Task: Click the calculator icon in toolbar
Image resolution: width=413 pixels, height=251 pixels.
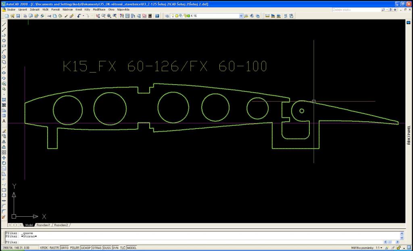Action: pyautogui.click(x=150, y=16)
